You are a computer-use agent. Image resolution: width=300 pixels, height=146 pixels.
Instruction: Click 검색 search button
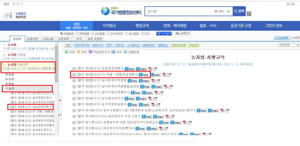pos(239,11)
